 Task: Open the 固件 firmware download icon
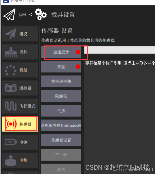pos(11,52)
